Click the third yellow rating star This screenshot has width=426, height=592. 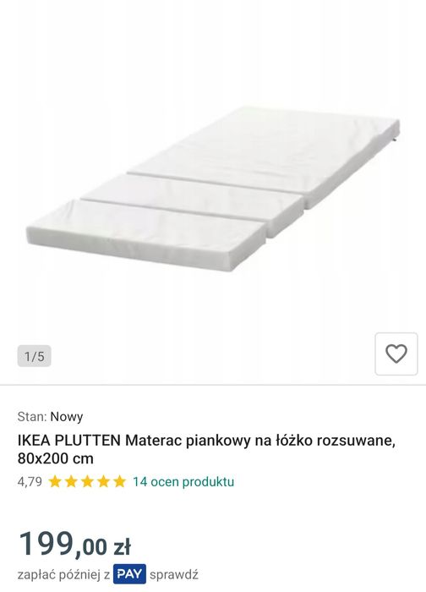point(87,482)
